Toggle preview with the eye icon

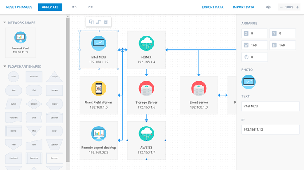(x=268, y=7)
